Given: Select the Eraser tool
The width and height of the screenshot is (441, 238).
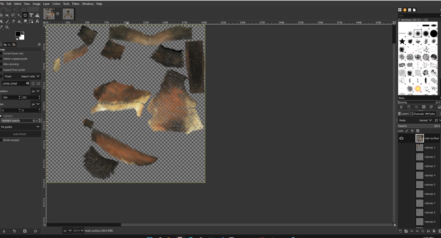Looking at the screenshot, I should (13, 21).
